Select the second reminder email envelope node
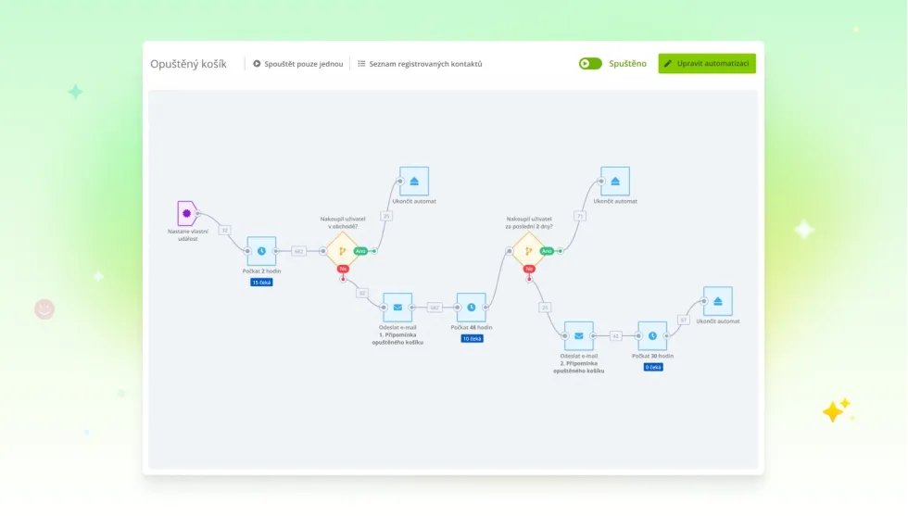Image resolution: width=908 pixels, height=516 pixels. coord(578,335)
